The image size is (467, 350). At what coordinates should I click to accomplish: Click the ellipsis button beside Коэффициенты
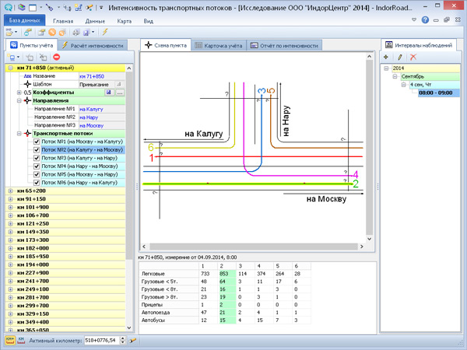pos(120,93)
